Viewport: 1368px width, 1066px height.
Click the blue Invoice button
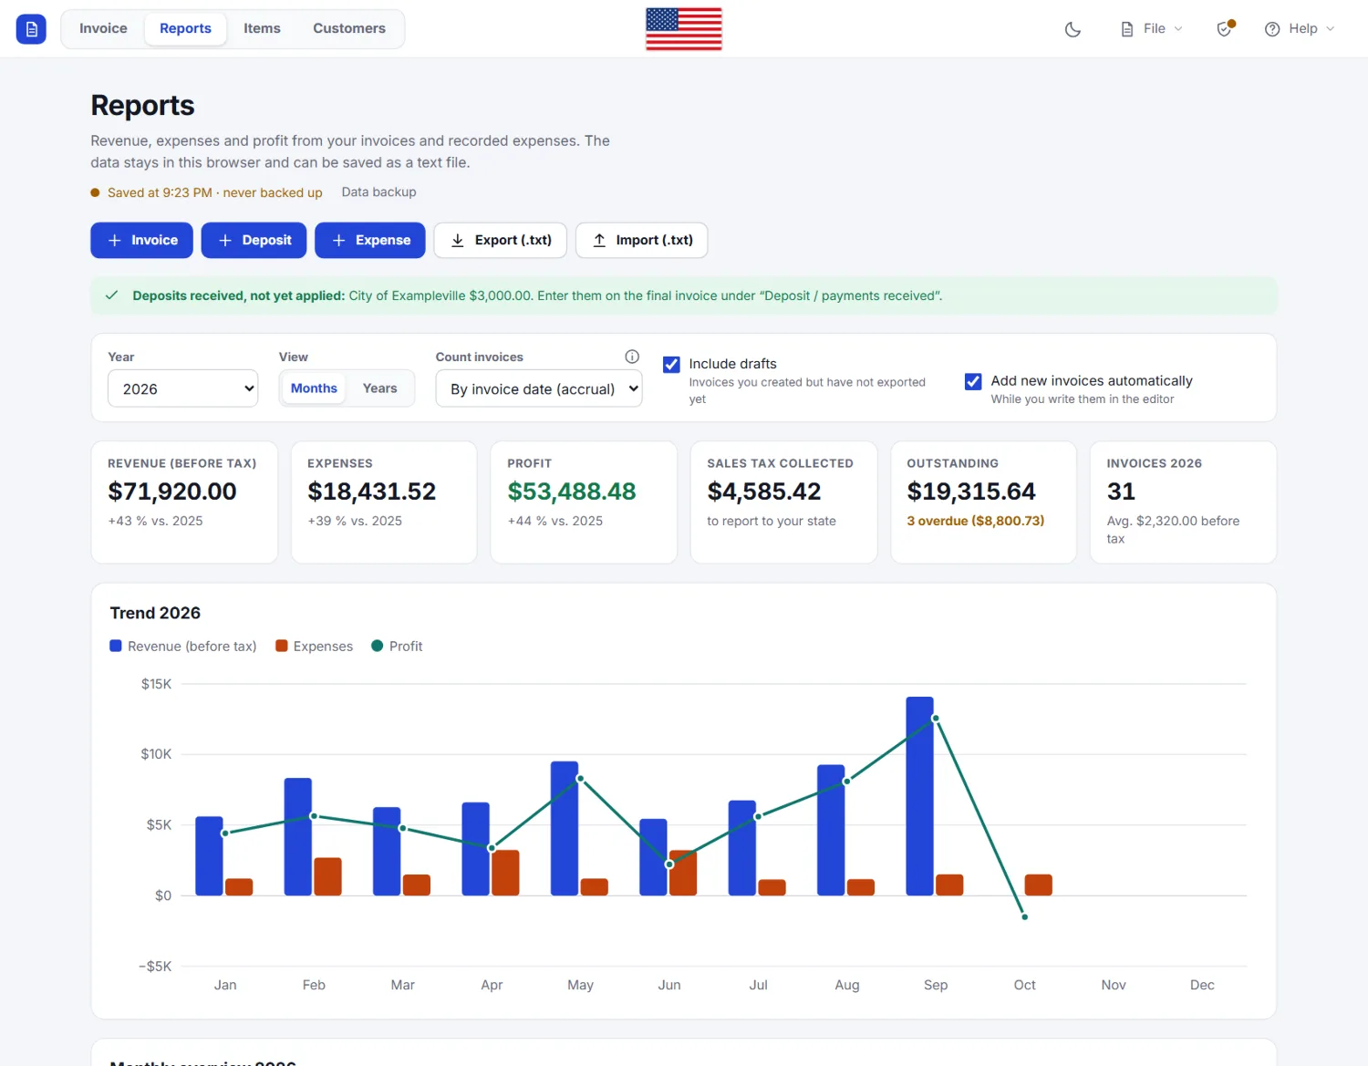pos(141,240)
